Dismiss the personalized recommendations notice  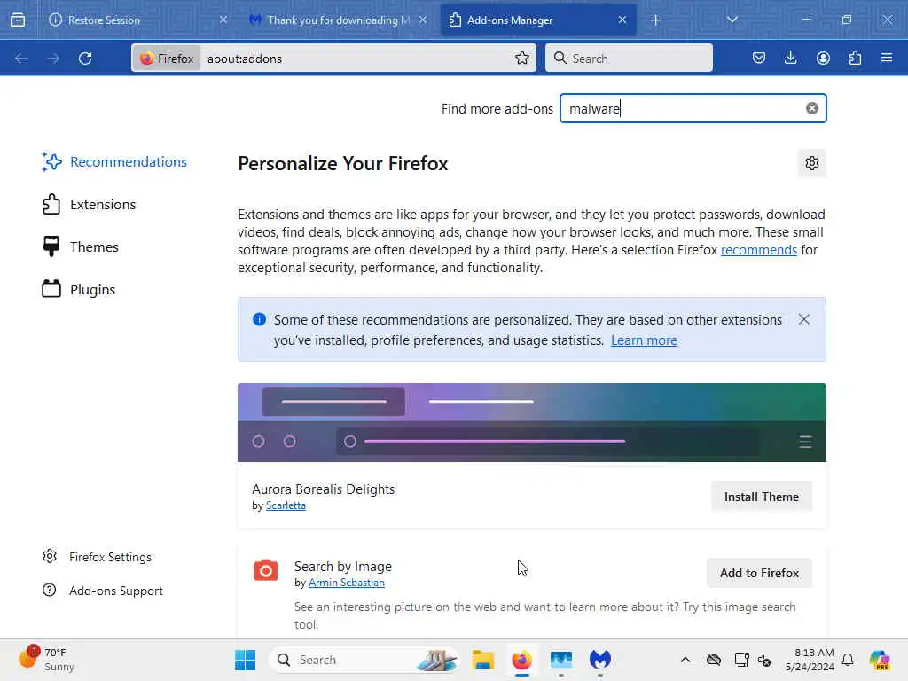(803, 319)
